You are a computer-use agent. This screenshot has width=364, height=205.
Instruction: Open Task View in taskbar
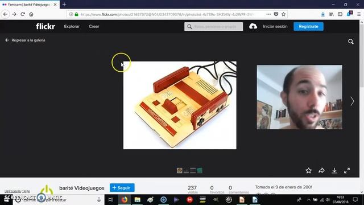pyautogui.click(x=111, y=200)
